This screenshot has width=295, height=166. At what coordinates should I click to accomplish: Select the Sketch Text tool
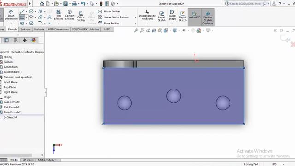coord(49,18)
